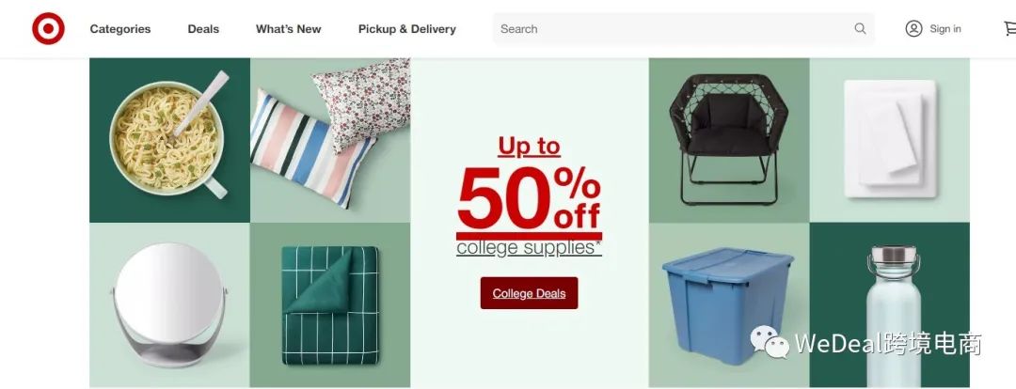
Task: Open Pickup & Delivery menu
Action: (x=407, y=29)
